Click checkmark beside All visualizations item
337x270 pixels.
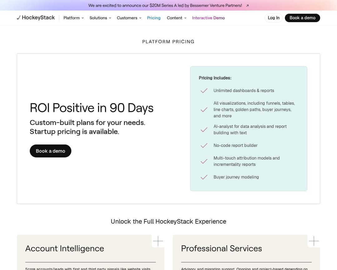(x=204, y=110)
